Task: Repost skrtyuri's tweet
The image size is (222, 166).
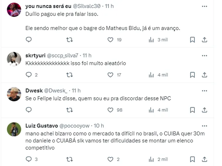Action: point(69,75)
